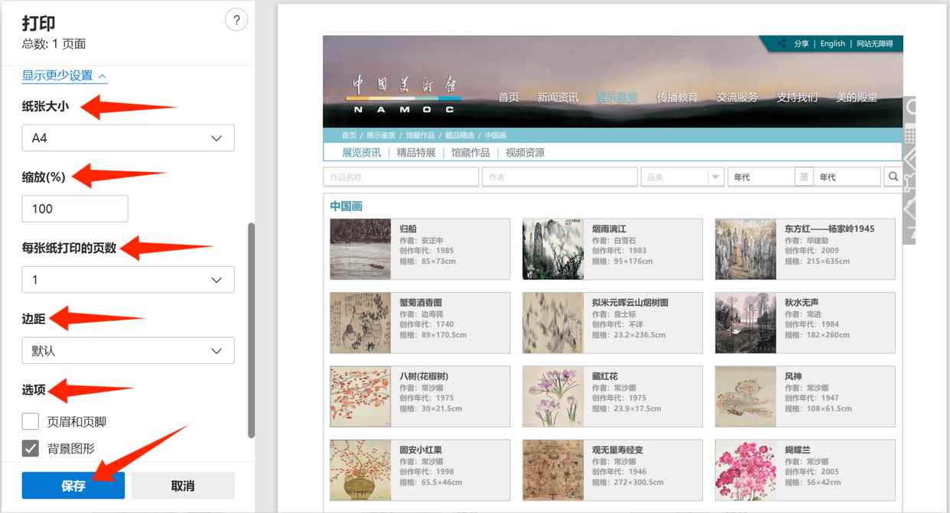Click the grid icon on gray sidebar
This screenshot has height=513, width=950.
point(909,135)
